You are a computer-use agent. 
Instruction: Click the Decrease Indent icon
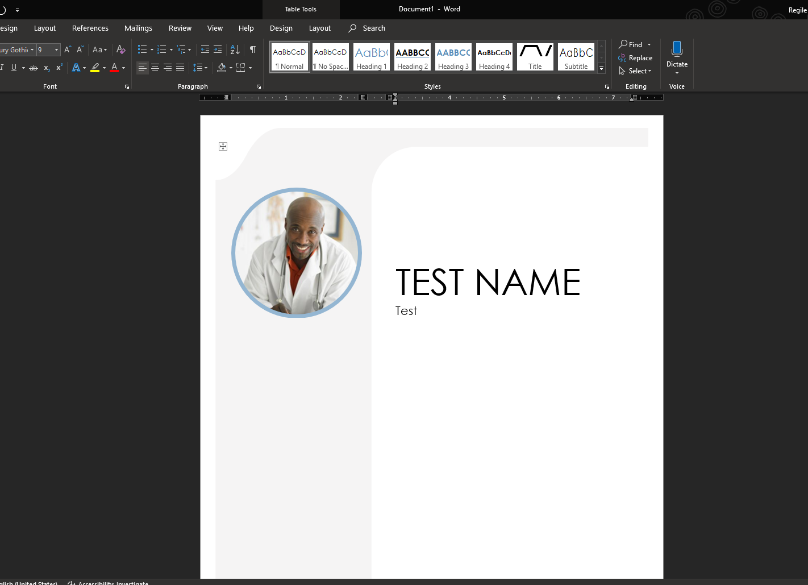pyautogui.click(x=205, y=50)
